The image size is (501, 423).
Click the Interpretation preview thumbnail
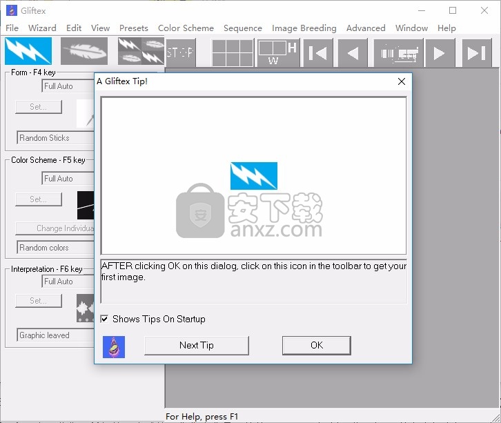pos(86,308)
